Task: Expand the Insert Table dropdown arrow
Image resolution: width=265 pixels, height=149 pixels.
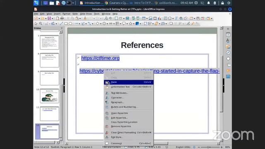Action: 147,18
